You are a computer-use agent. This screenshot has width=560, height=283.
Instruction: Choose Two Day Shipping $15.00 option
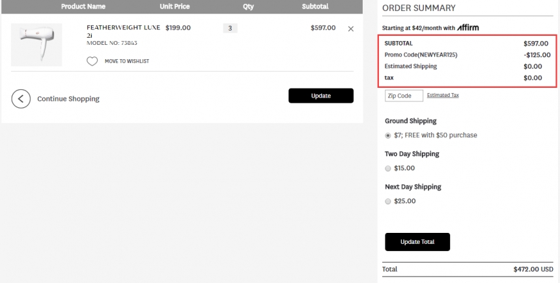[388, 168]
